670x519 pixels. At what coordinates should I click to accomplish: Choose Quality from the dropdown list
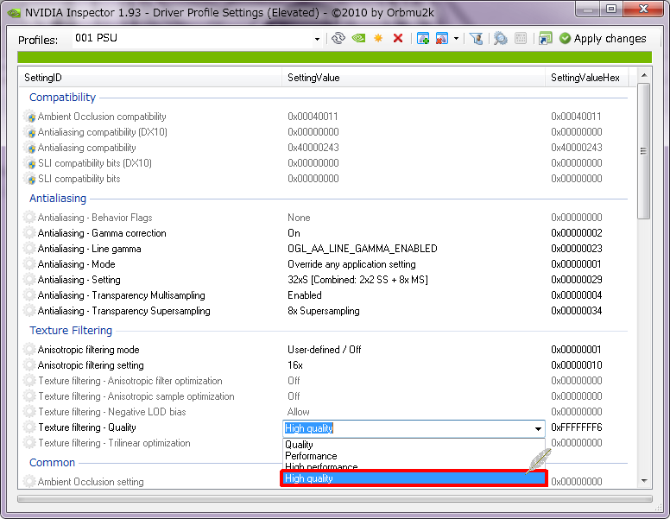pyautogui.click(x=414, y=445)
